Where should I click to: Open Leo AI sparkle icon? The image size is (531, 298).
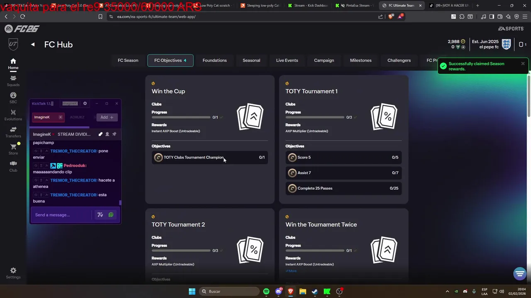[x=508, y=17]
